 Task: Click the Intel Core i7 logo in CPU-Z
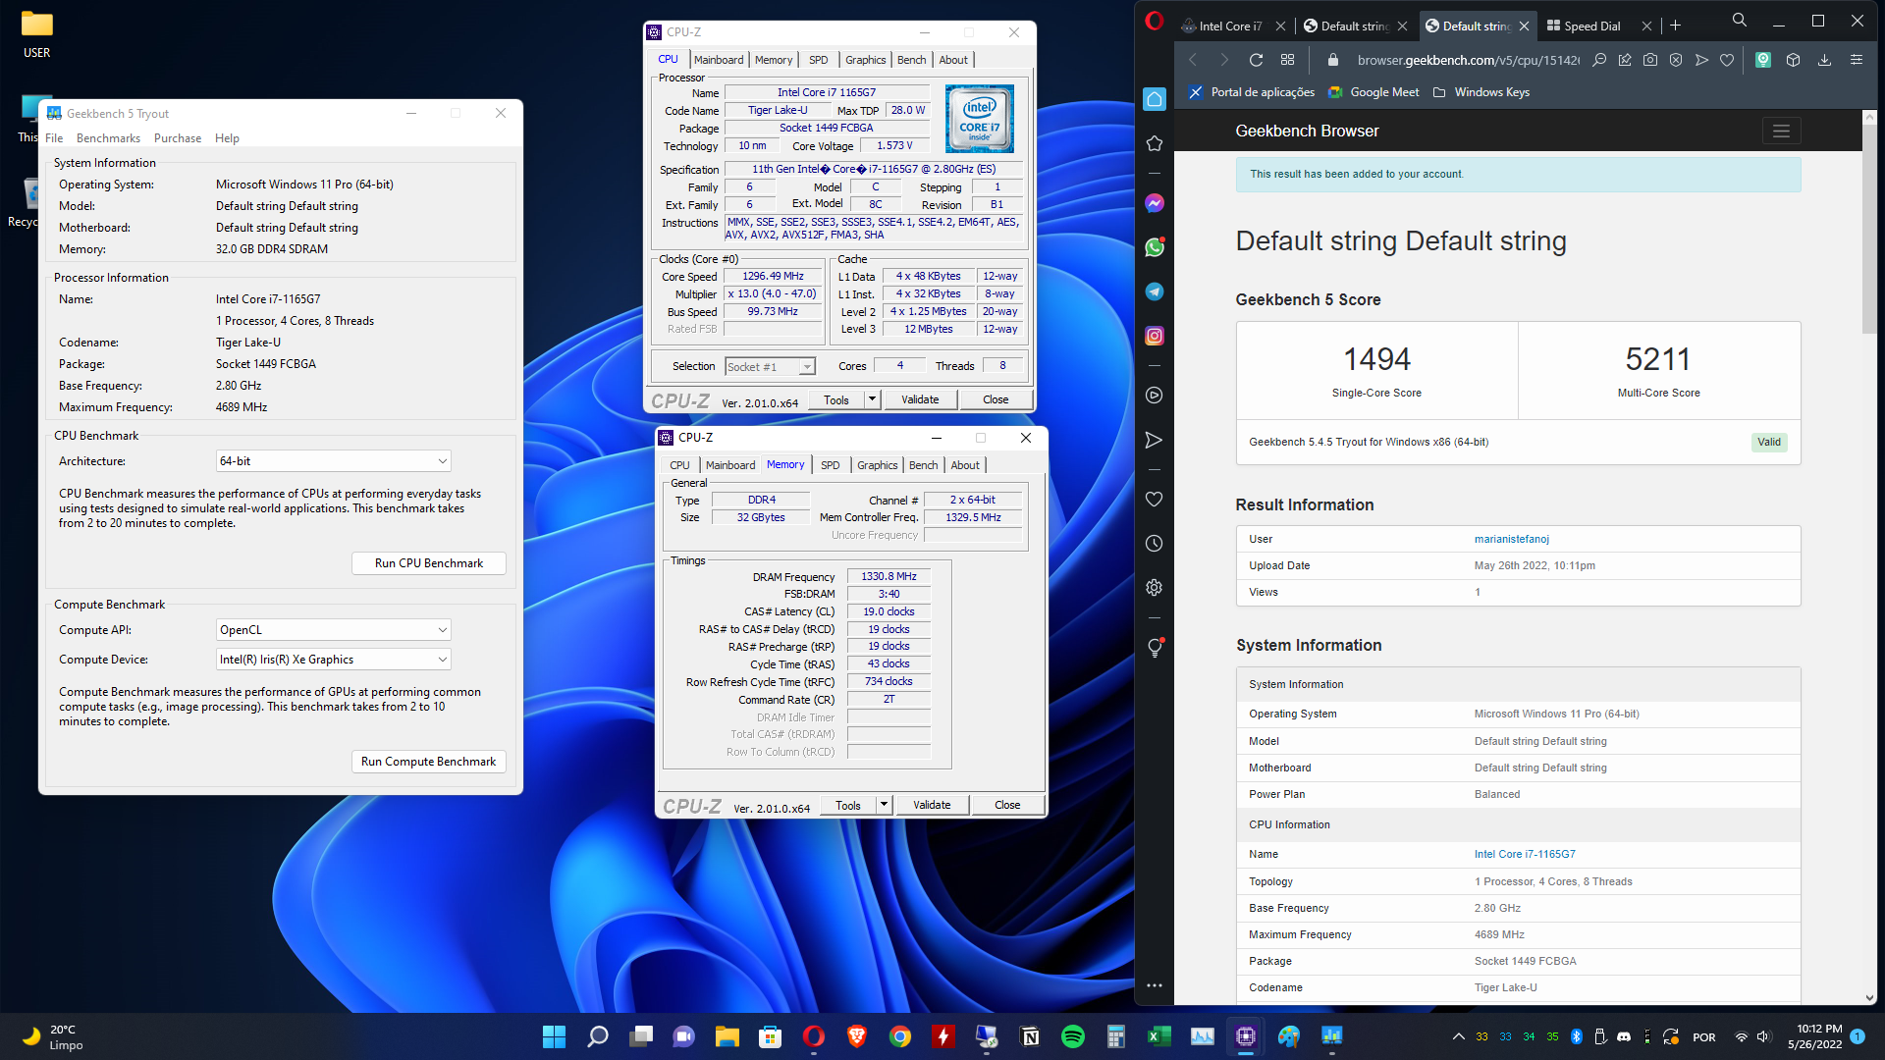pyautogui.click(x=979, y=119)
